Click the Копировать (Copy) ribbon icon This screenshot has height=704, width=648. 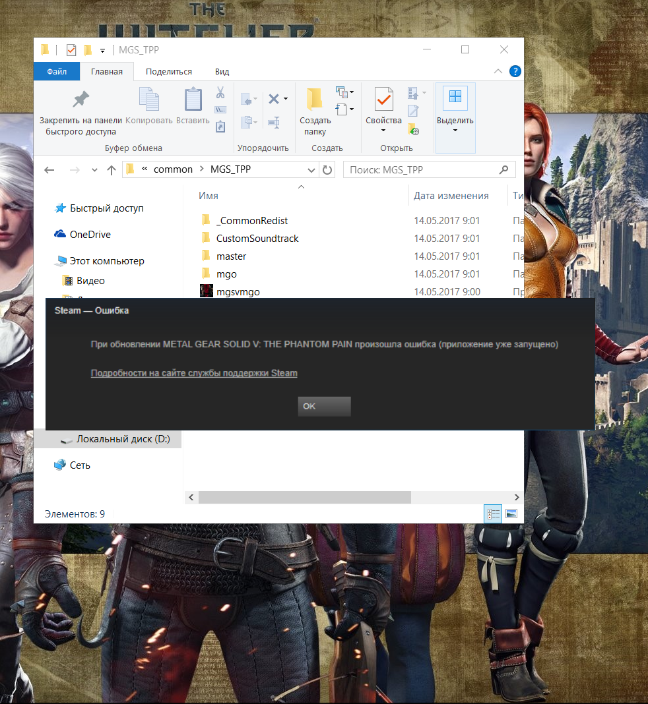148,100
